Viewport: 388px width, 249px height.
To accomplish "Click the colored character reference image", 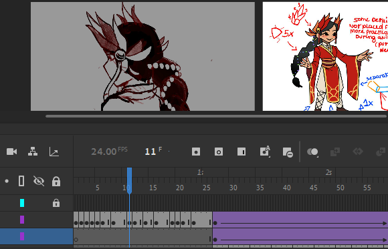I will tap(325, 56).
